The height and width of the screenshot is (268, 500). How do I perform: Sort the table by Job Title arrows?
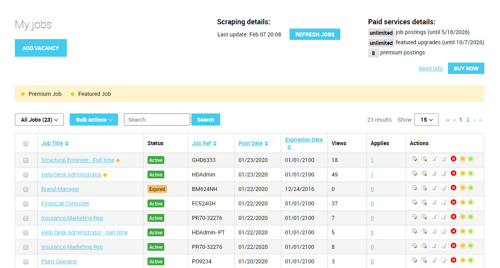point(67,144)
